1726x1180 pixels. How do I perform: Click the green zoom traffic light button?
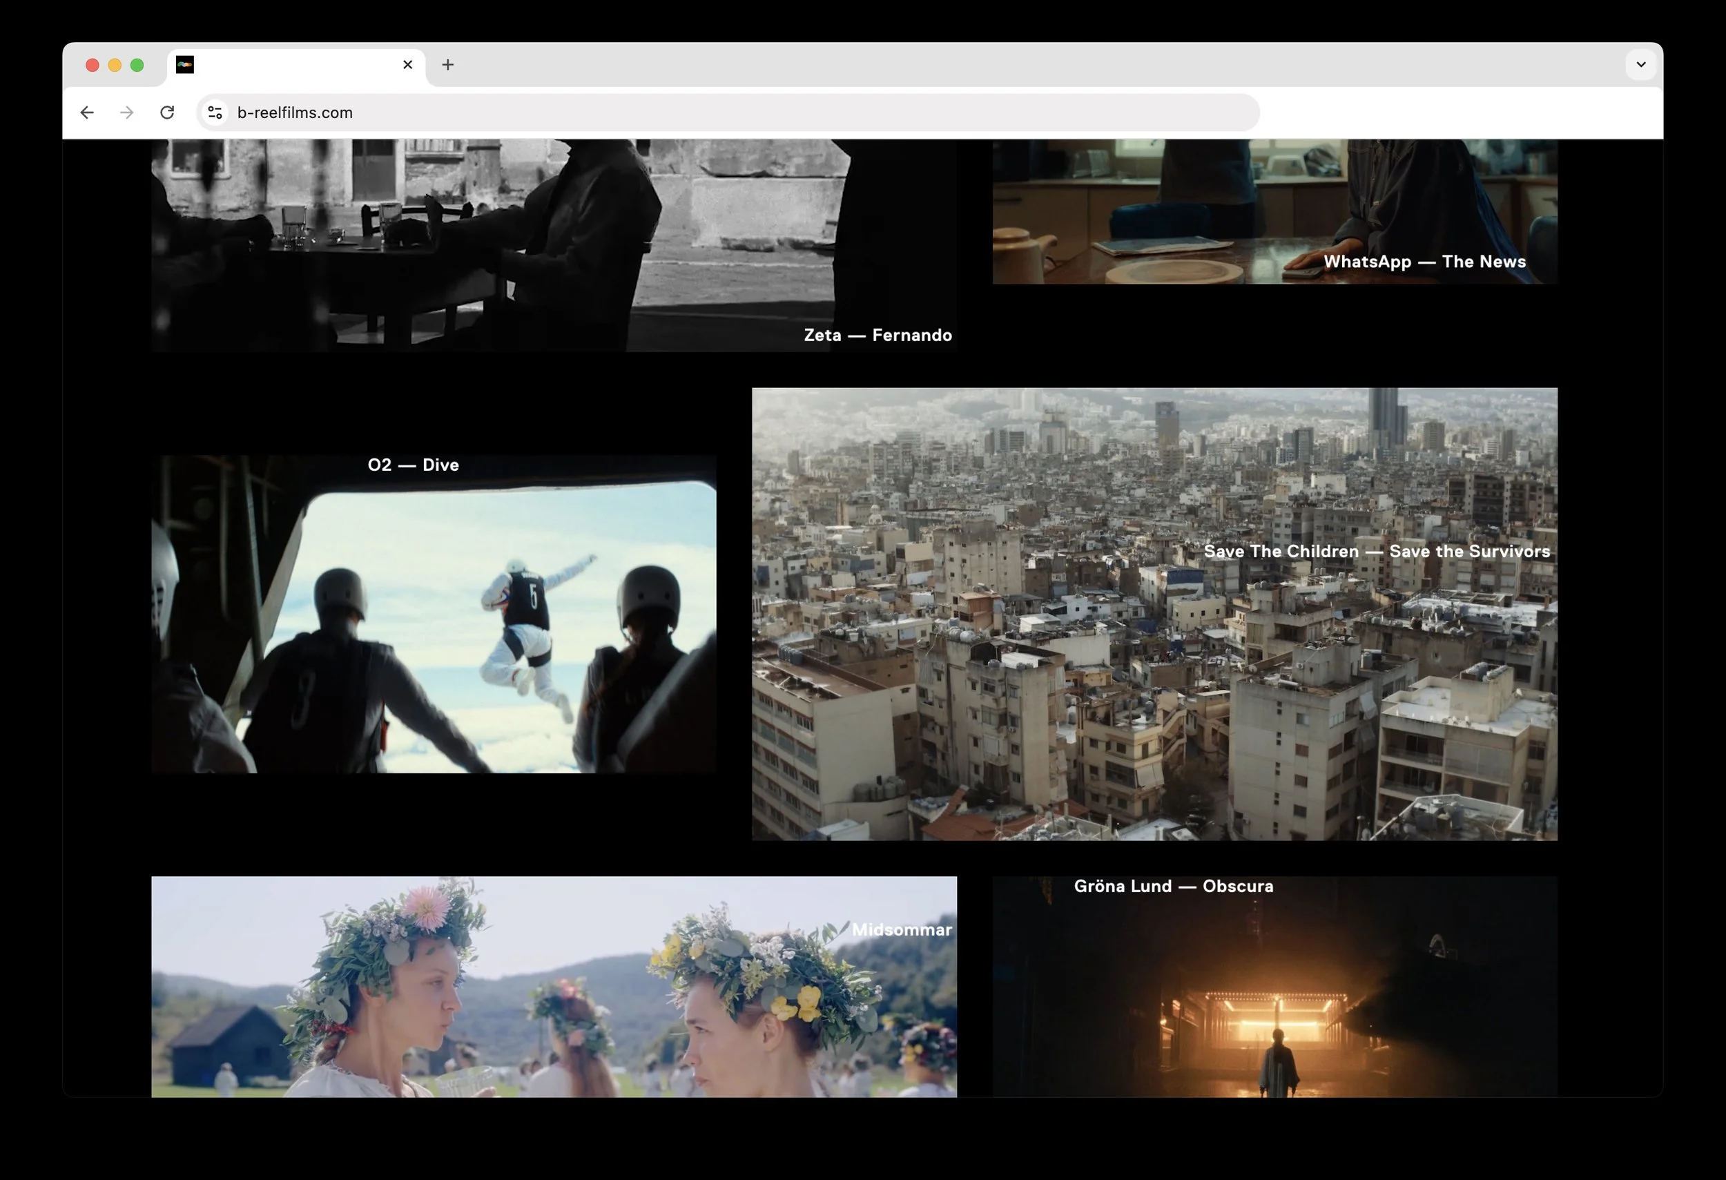tap(137, 65)
